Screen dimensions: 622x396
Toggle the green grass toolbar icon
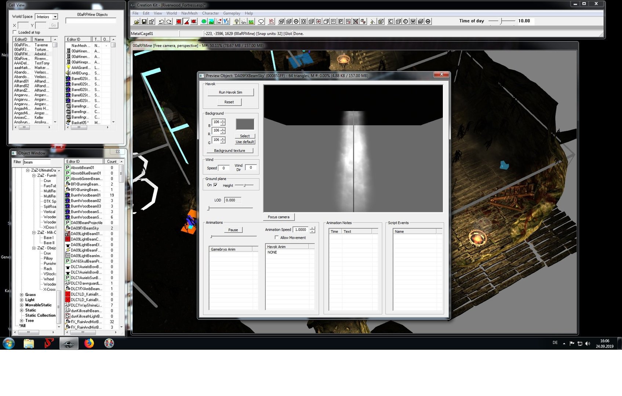[251, 22]
